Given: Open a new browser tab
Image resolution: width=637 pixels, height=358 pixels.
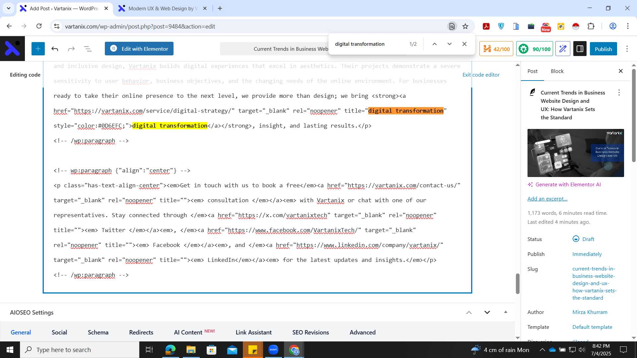Looking at the screenshot, I should (220, 8).
